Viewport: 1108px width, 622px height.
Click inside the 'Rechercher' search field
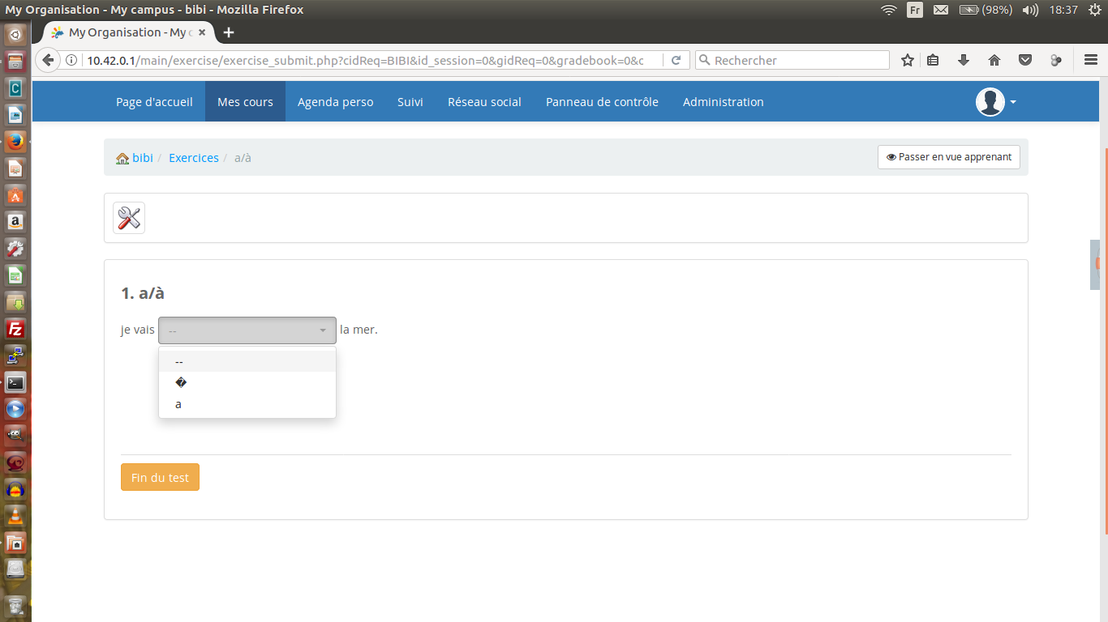click(x=791, y=60)
